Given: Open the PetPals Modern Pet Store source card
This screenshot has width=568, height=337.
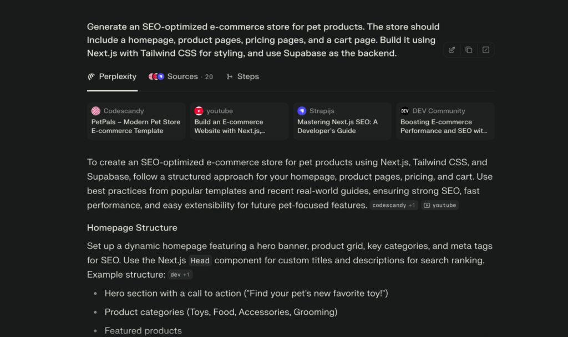Looking at the screenshot, I should coord(136,121).
